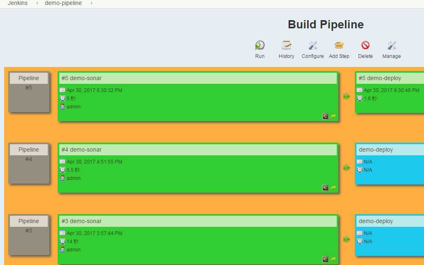Open console output of #4 demo-sonar

[325, 187]
